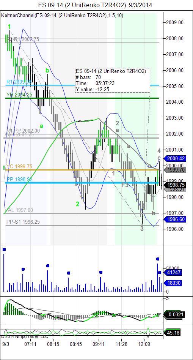Click the 'Y value: -12.25' data box line
Screen dimensions: 193x360
coord(93,89)
